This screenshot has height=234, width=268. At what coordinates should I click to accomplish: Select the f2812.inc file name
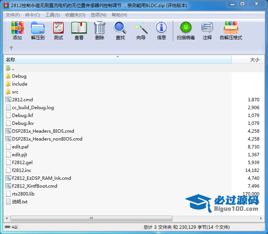pos(21,170)
